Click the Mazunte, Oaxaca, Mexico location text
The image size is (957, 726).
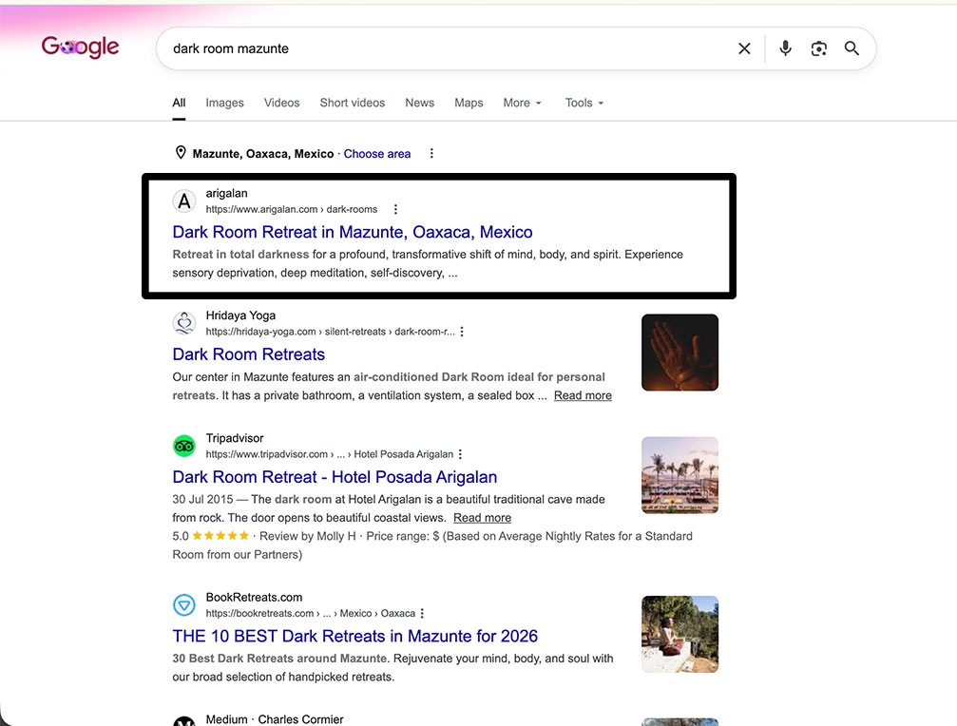click(x=263, y=154)
